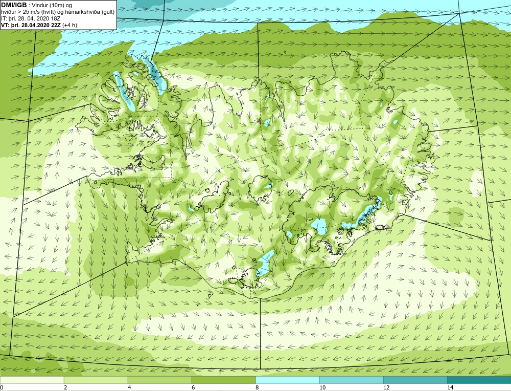Click the 4–6 m/s green legend swatch

point(159,380)
